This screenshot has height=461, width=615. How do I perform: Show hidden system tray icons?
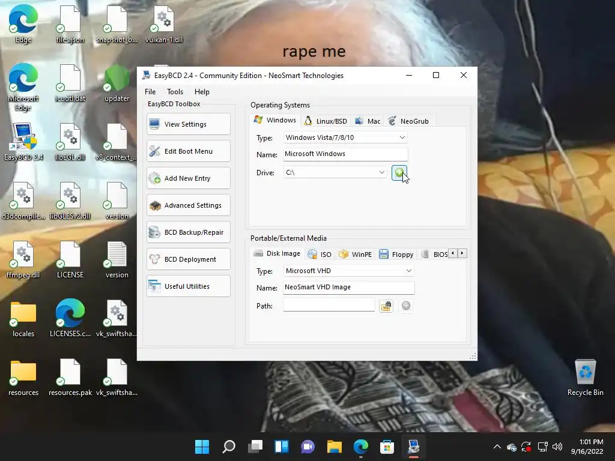497,447
